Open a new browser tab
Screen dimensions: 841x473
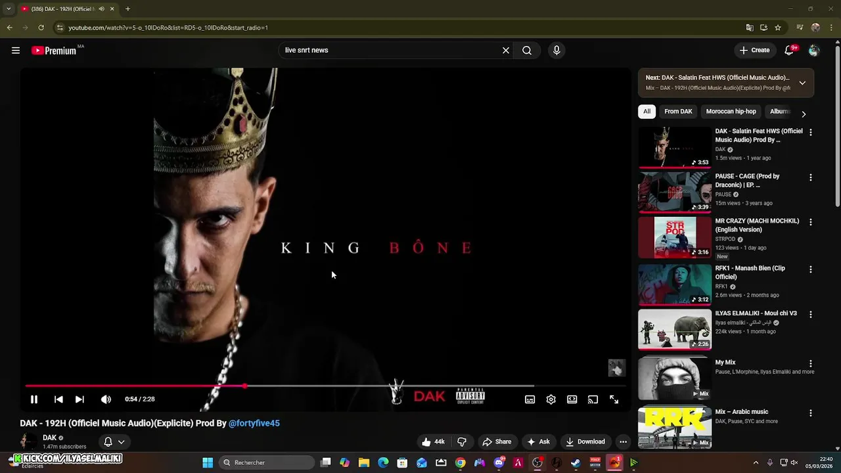(x=127, y=9)
